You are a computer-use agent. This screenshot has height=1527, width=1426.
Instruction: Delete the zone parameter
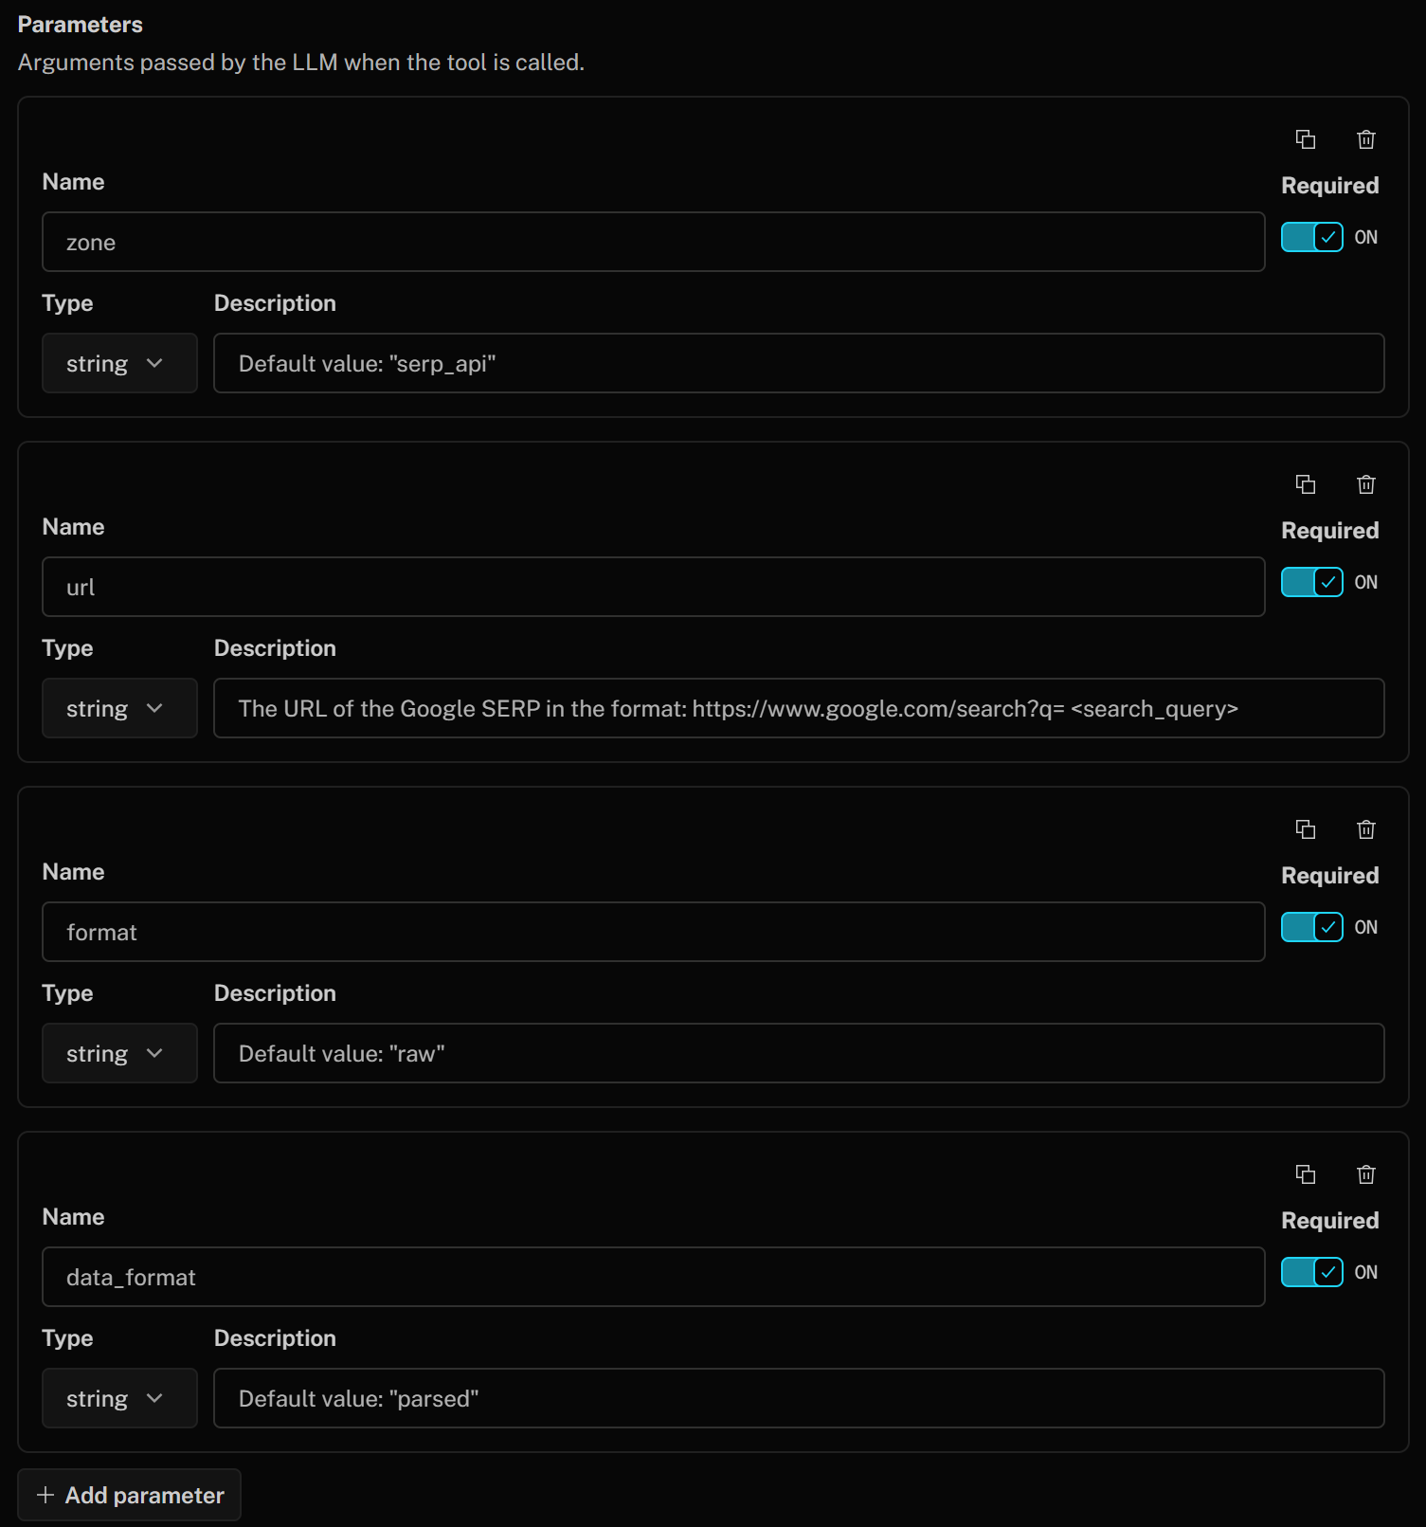pos(1365,139)
